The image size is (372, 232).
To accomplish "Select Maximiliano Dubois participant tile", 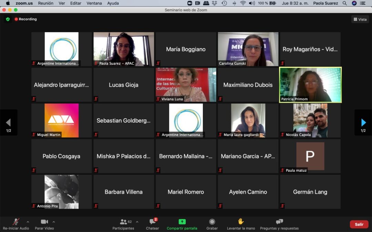I will (248, 85).
